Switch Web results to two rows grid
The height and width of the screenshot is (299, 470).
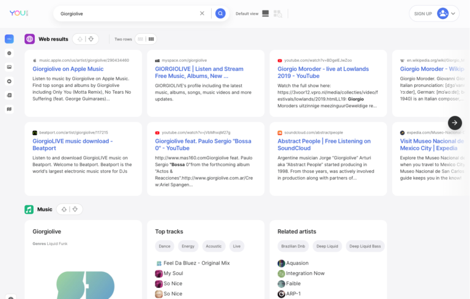(151, 39)
